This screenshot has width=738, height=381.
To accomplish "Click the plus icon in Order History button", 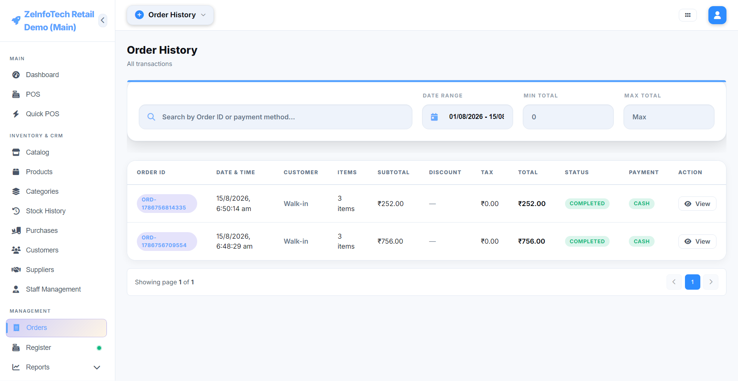I will (140, 15).
